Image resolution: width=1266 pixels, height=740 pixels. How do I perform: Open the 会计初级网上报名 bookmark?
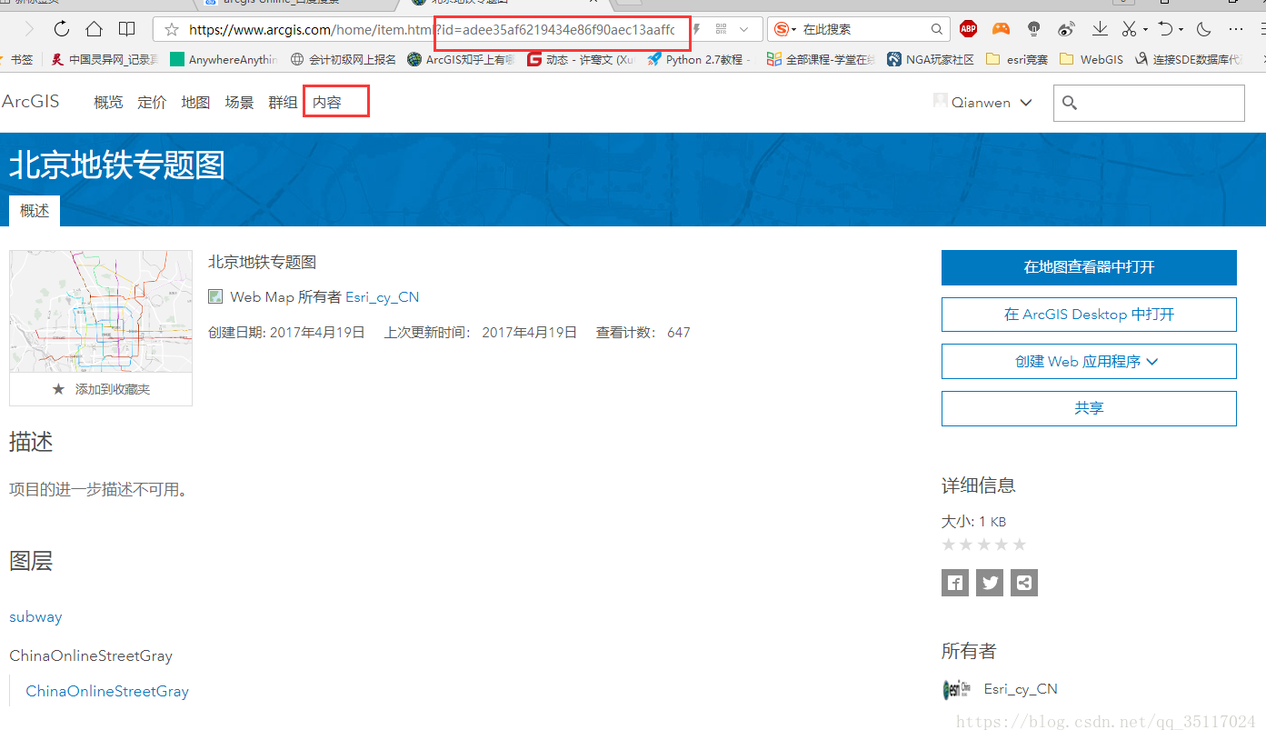point(343,59)
